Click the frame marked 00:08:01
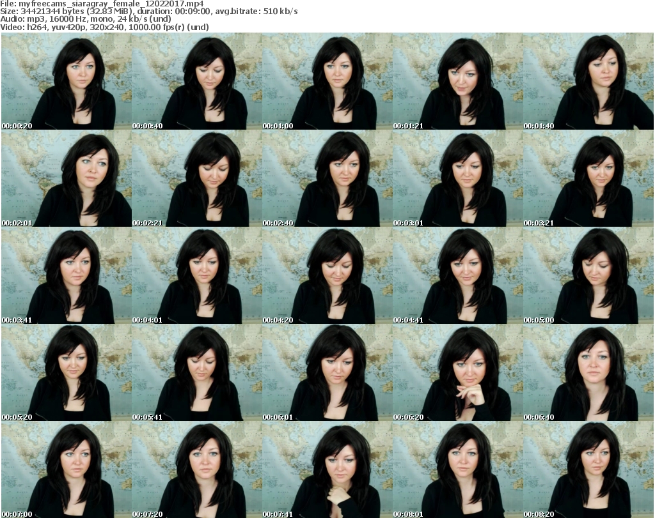This screenshot has height=518, width=655. pyautogui.click(x=457, y=469)
